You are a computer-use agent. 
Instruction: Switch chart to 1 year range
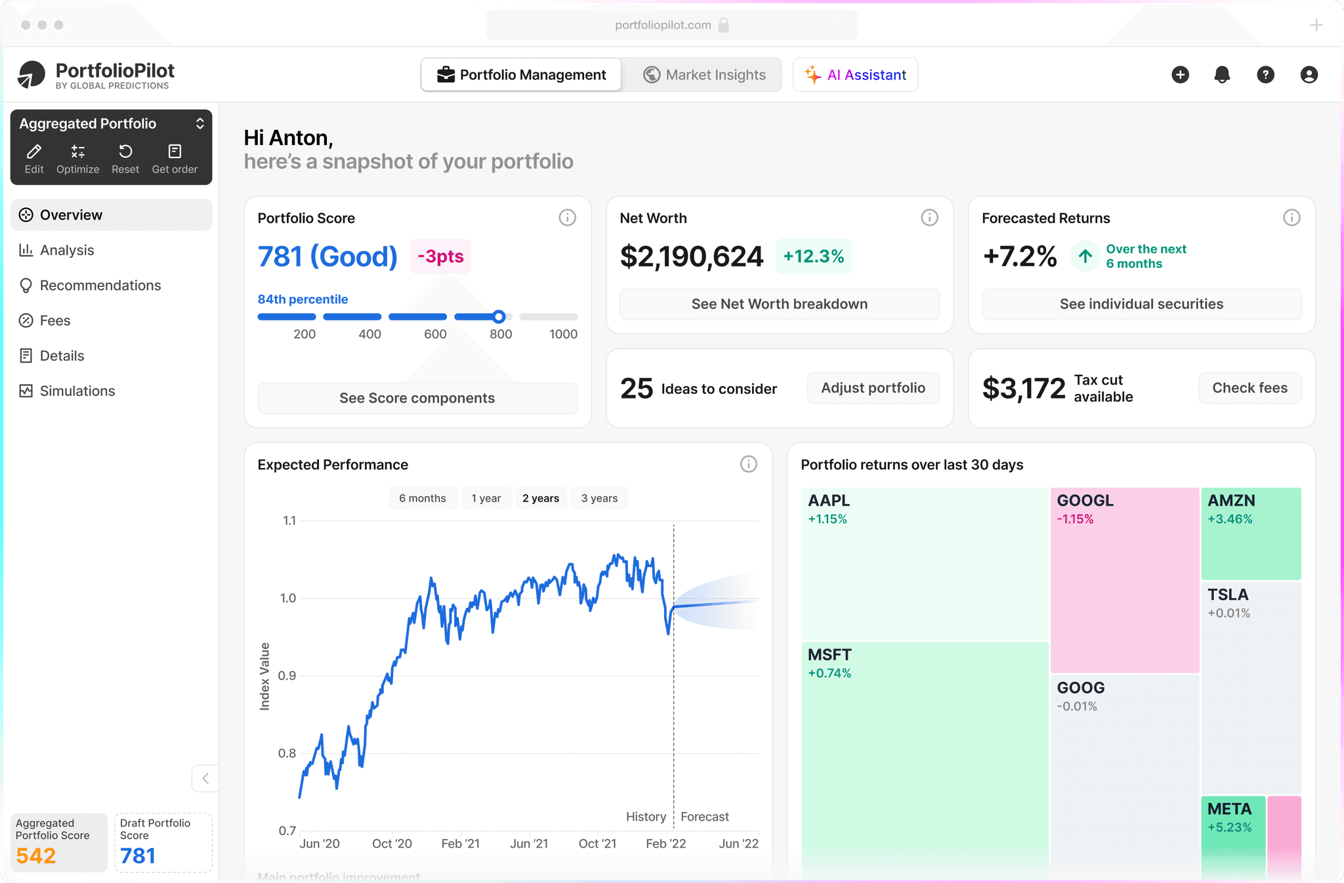(486, 498)
